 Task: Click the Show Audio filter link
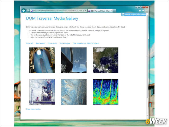point(52,43)
